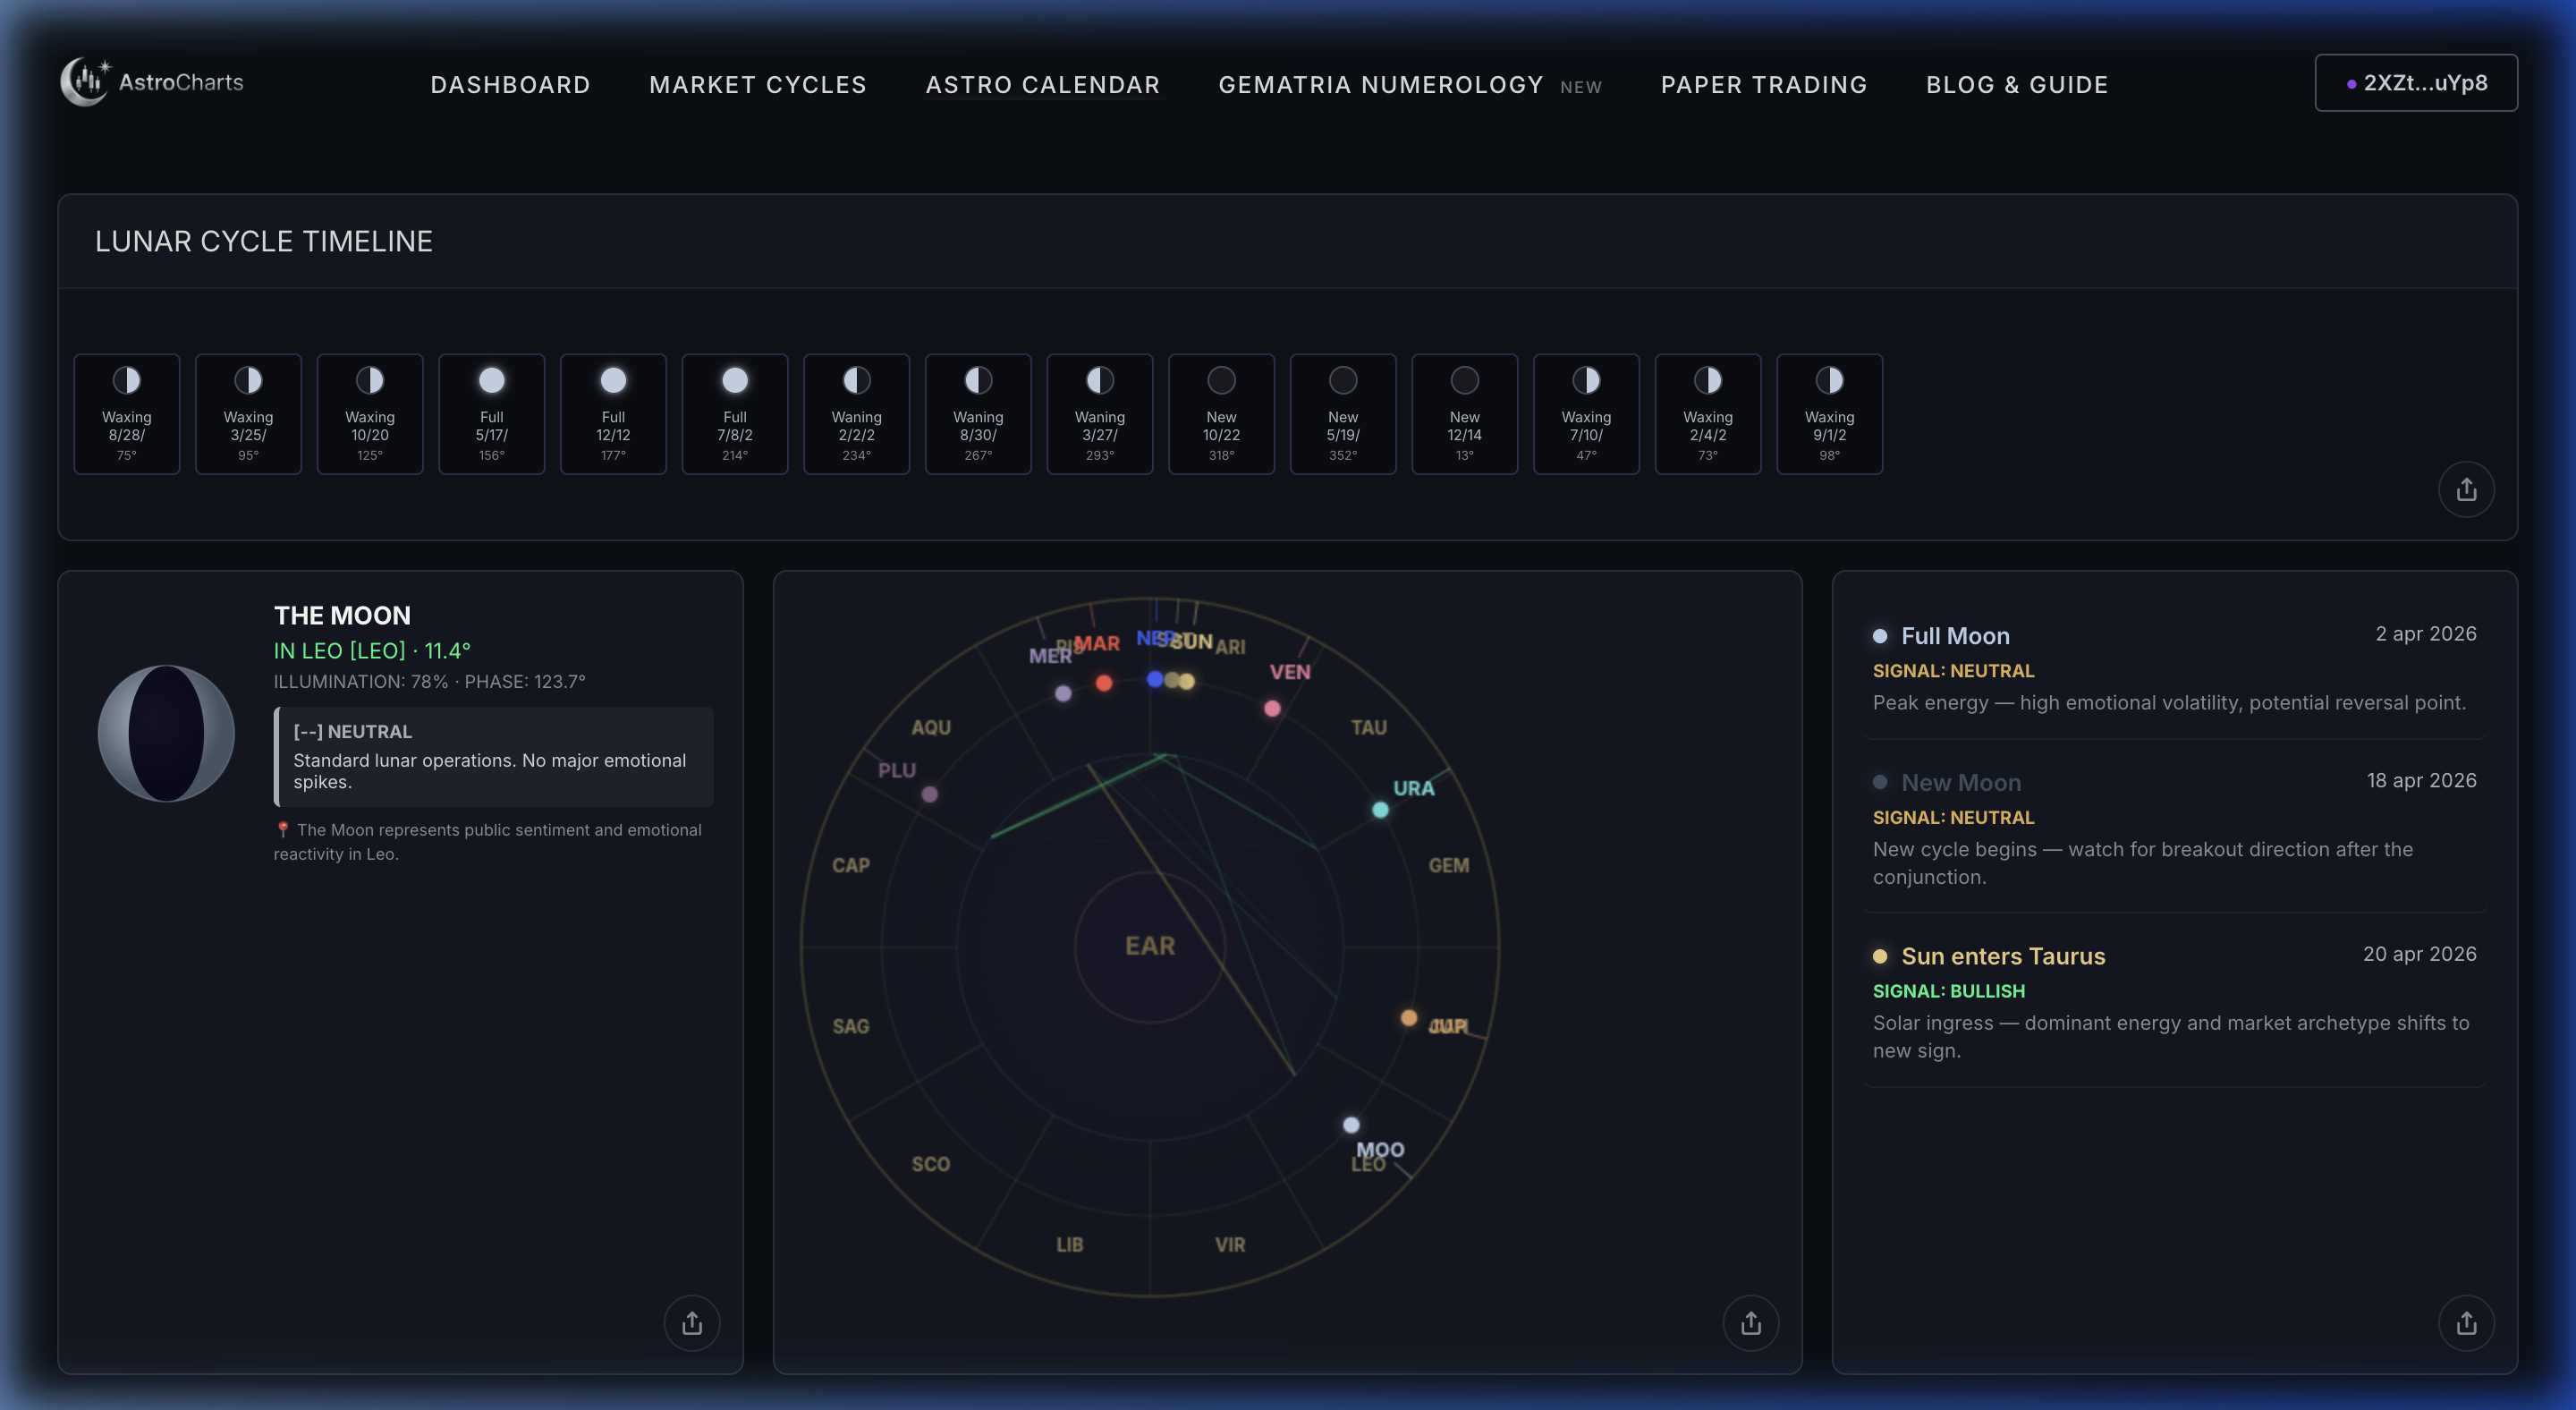
Task: Click the large moon illustration thumbnail
Action: click(166, 733)
